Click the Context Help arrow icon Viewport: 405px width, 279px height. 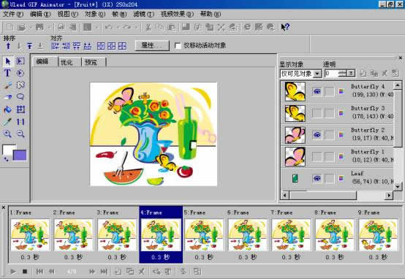tap(285, 27)
